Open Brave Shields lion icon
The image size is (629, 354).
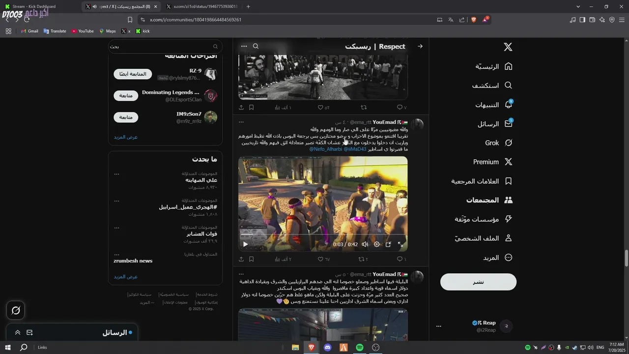tap(474, 20)
